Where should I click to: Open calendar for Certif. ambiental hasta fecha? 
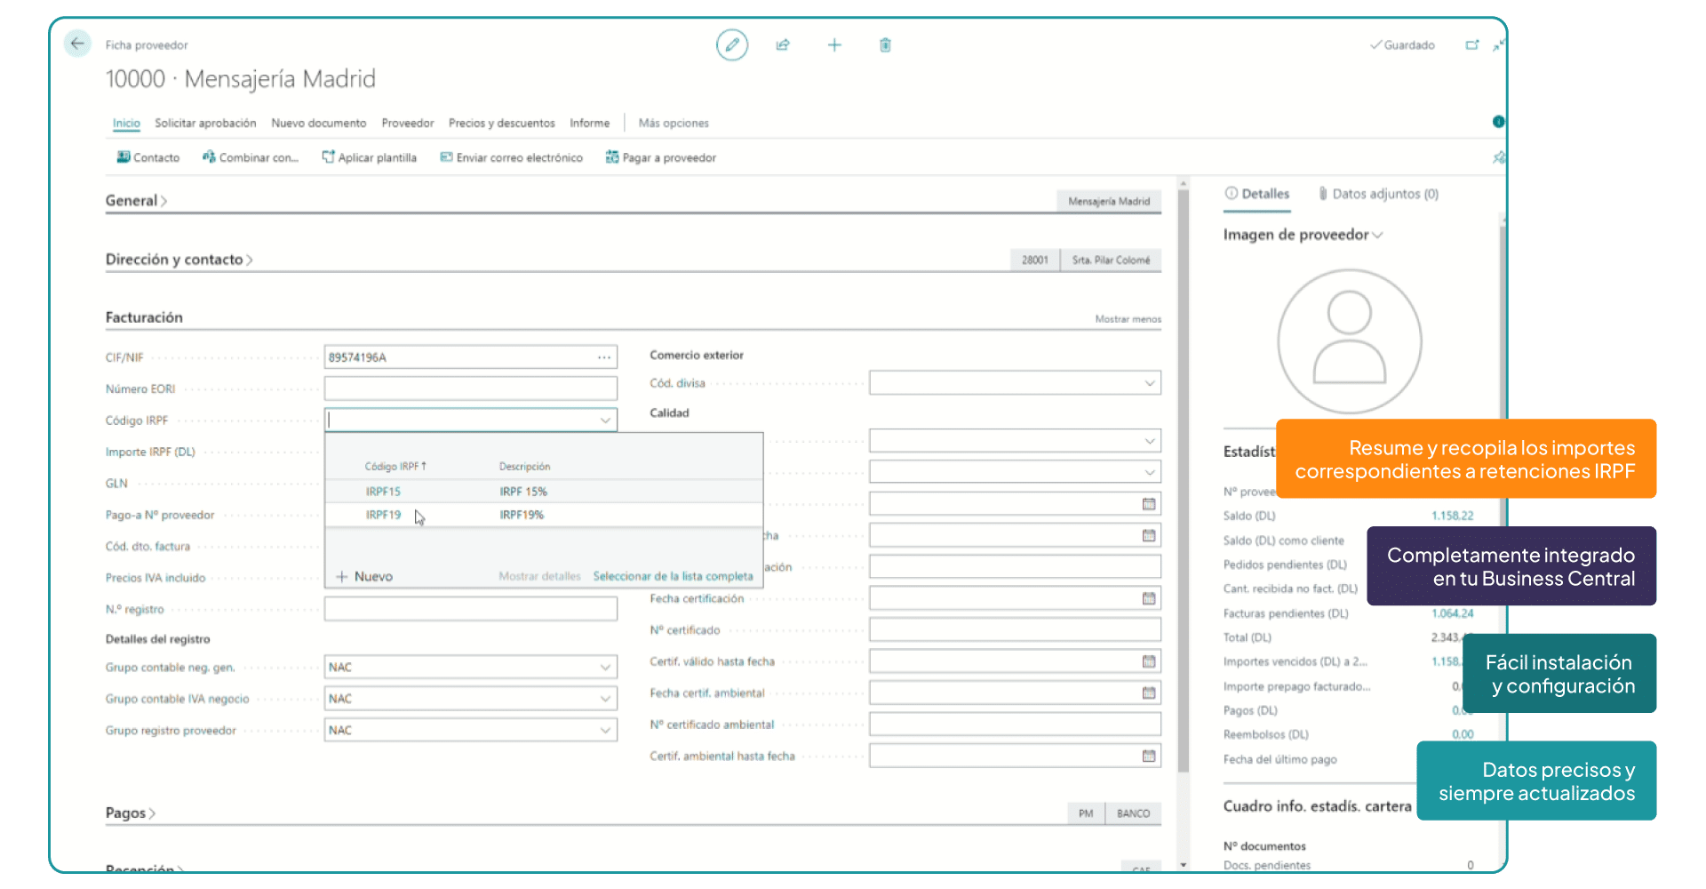[x=1149, y=756]
